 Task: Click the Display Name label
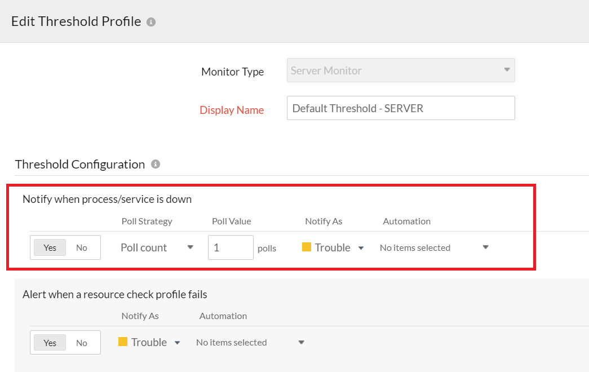(x=232, y=110)
